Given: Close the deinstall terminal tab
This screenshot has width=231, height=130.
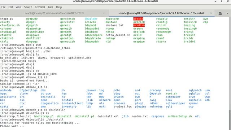Looking at the screenshot, I should point(211,13).
